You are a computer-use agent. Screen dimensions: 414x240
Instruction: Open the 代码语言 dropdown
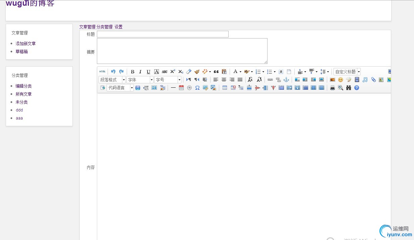click(120, 88)
